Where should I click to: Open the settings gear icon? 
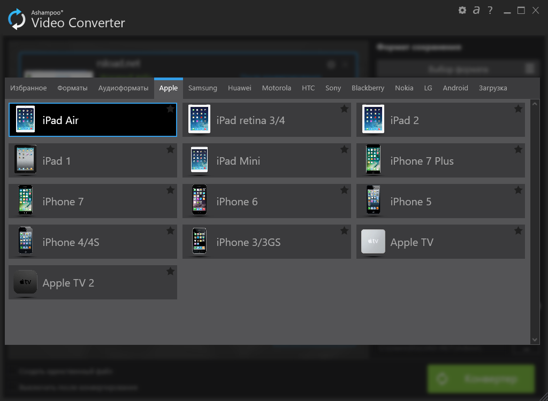[x=462, y=10]
